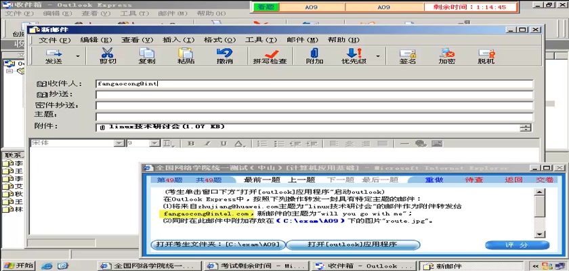The image size is (569, 271).
Task: Click the 脱机 work offline icon
Action: [x=486, y=56]
